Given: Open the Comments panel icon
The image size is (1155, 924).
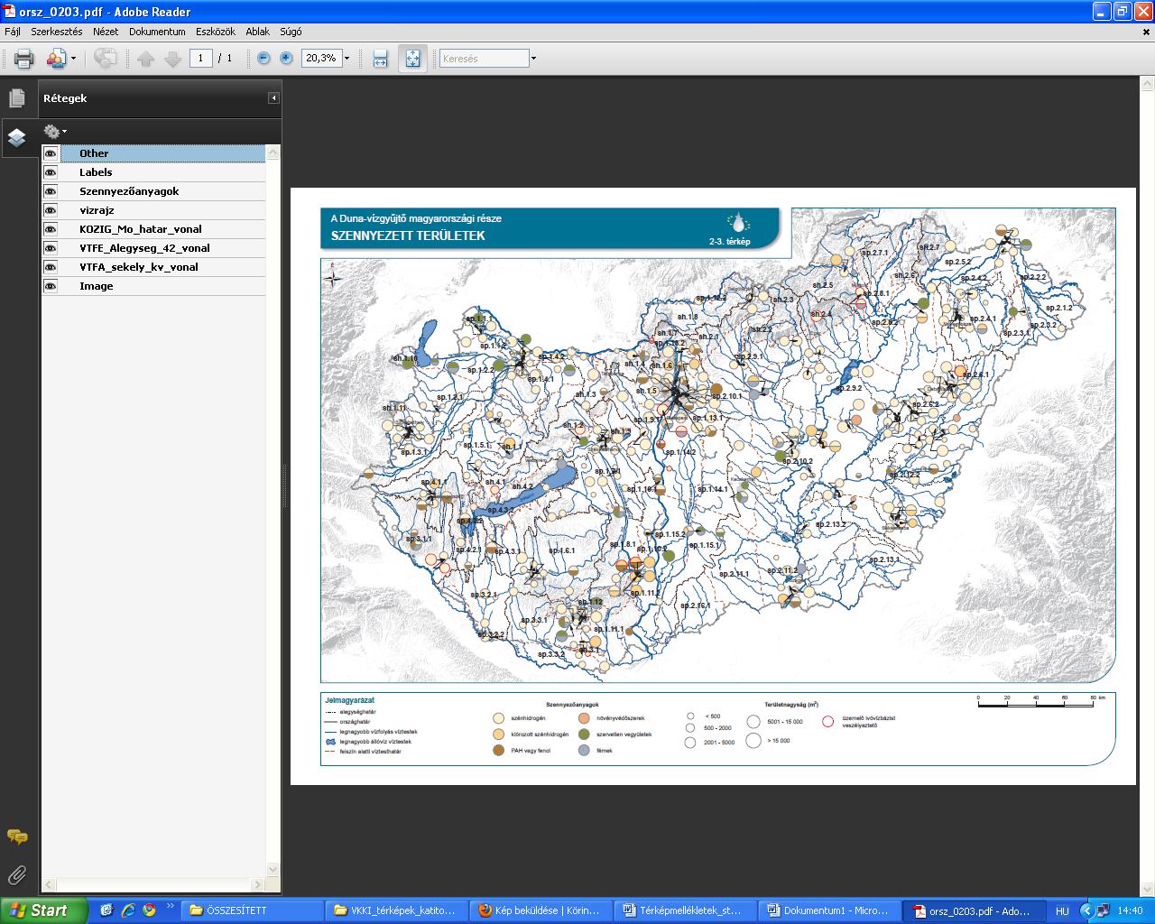Looking at the screenshot, I should pyautogui.click(x=17, y=836).
